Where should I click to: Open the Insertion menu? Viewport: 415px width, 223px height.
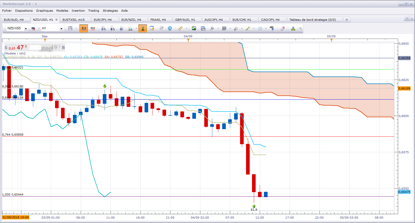(78, 11)
